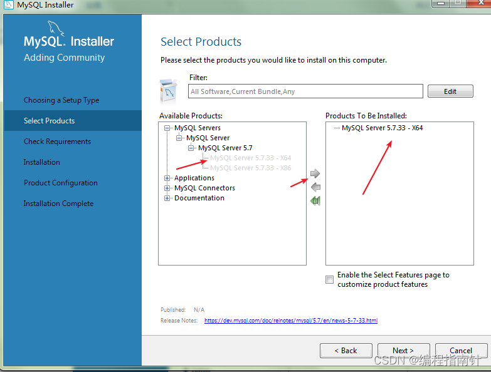Collapse the MySQL Server 5.7 node
The width and height of the screenshot is (491, 372).
(x=191, y=148)
